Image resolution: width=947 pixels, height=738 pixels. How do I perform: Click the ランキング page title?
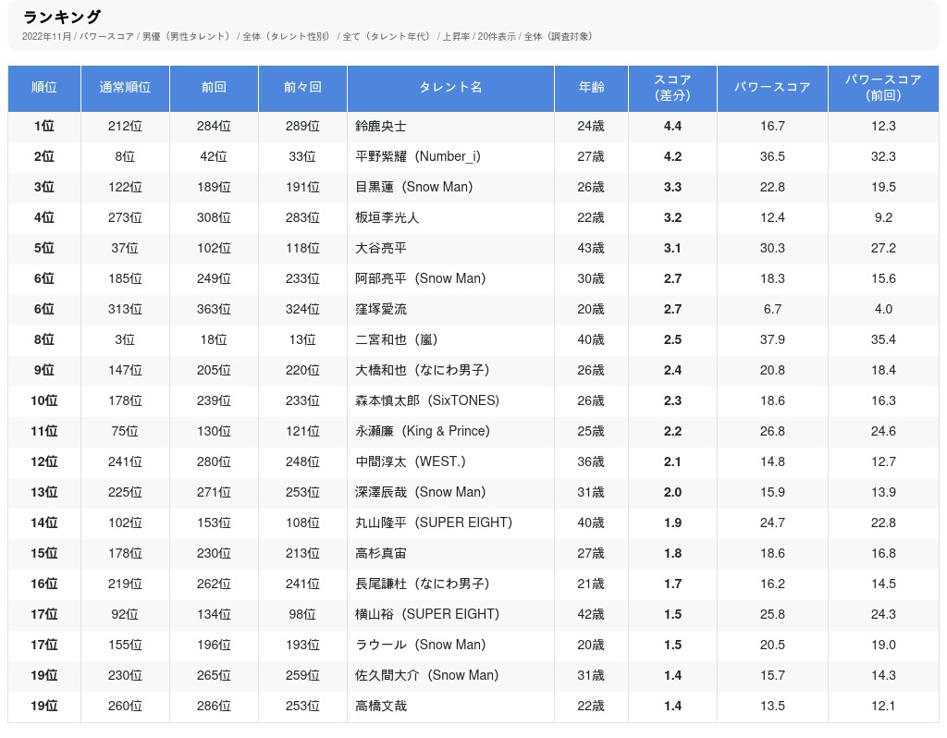tap(62, 17)
